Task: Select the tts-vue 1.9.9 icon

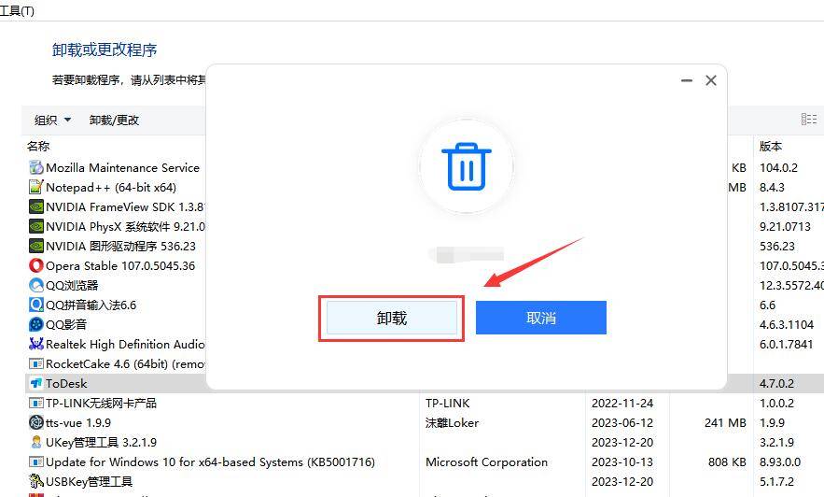Action: (35, 422)
